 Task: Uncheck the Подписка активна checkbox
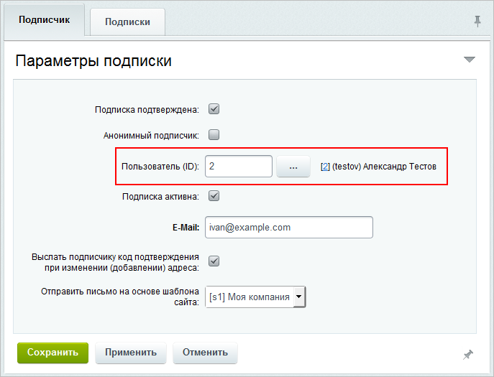(x=214, y=195)
